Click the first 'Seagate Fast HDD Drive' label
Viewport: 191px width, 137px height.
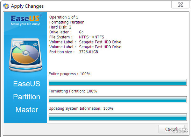[100, 42]
